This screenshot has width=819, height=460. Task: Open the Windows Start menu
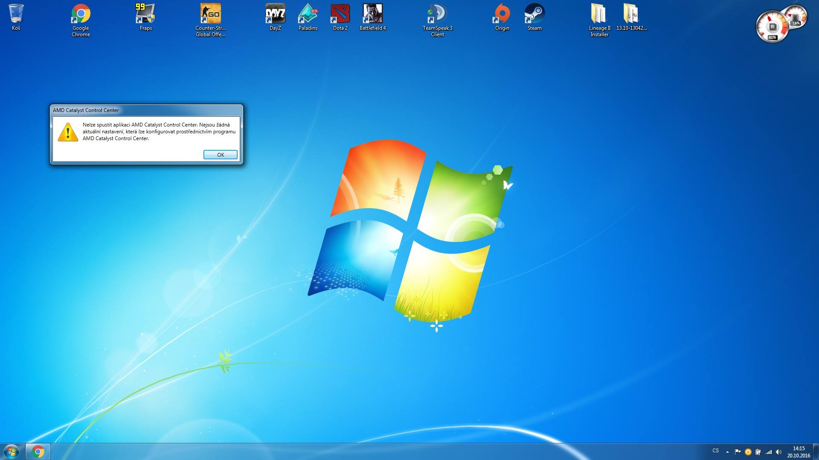[12, 451]
